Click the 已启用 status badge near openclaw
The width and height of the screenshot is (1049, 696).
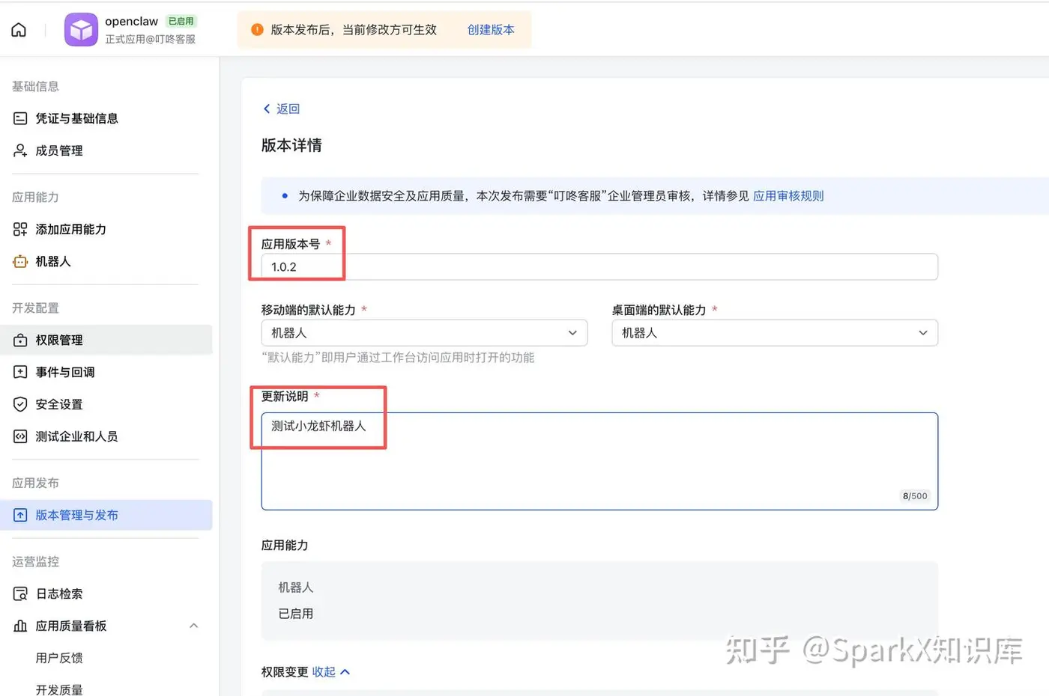pyautogui.click(x=181, y=21)
